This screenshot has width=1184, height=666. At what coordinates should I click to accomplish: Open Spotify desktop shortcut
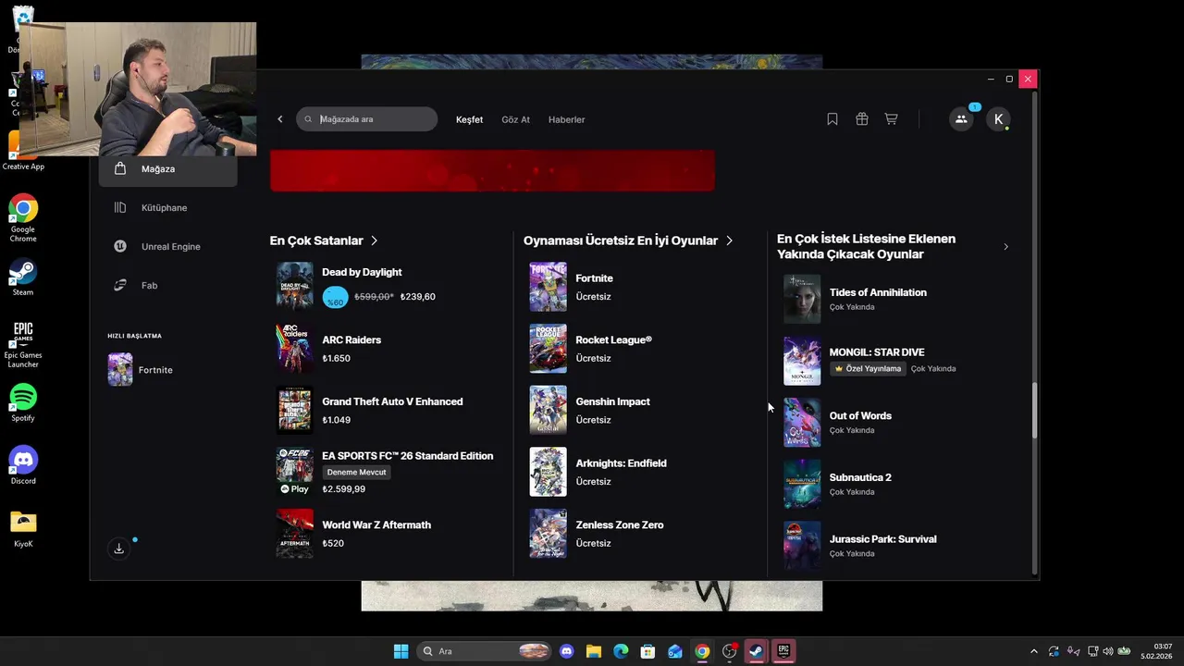tap(23, 402)
